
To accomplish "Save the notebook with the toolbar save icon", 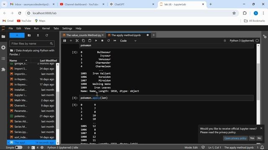I will click(64, 41).
